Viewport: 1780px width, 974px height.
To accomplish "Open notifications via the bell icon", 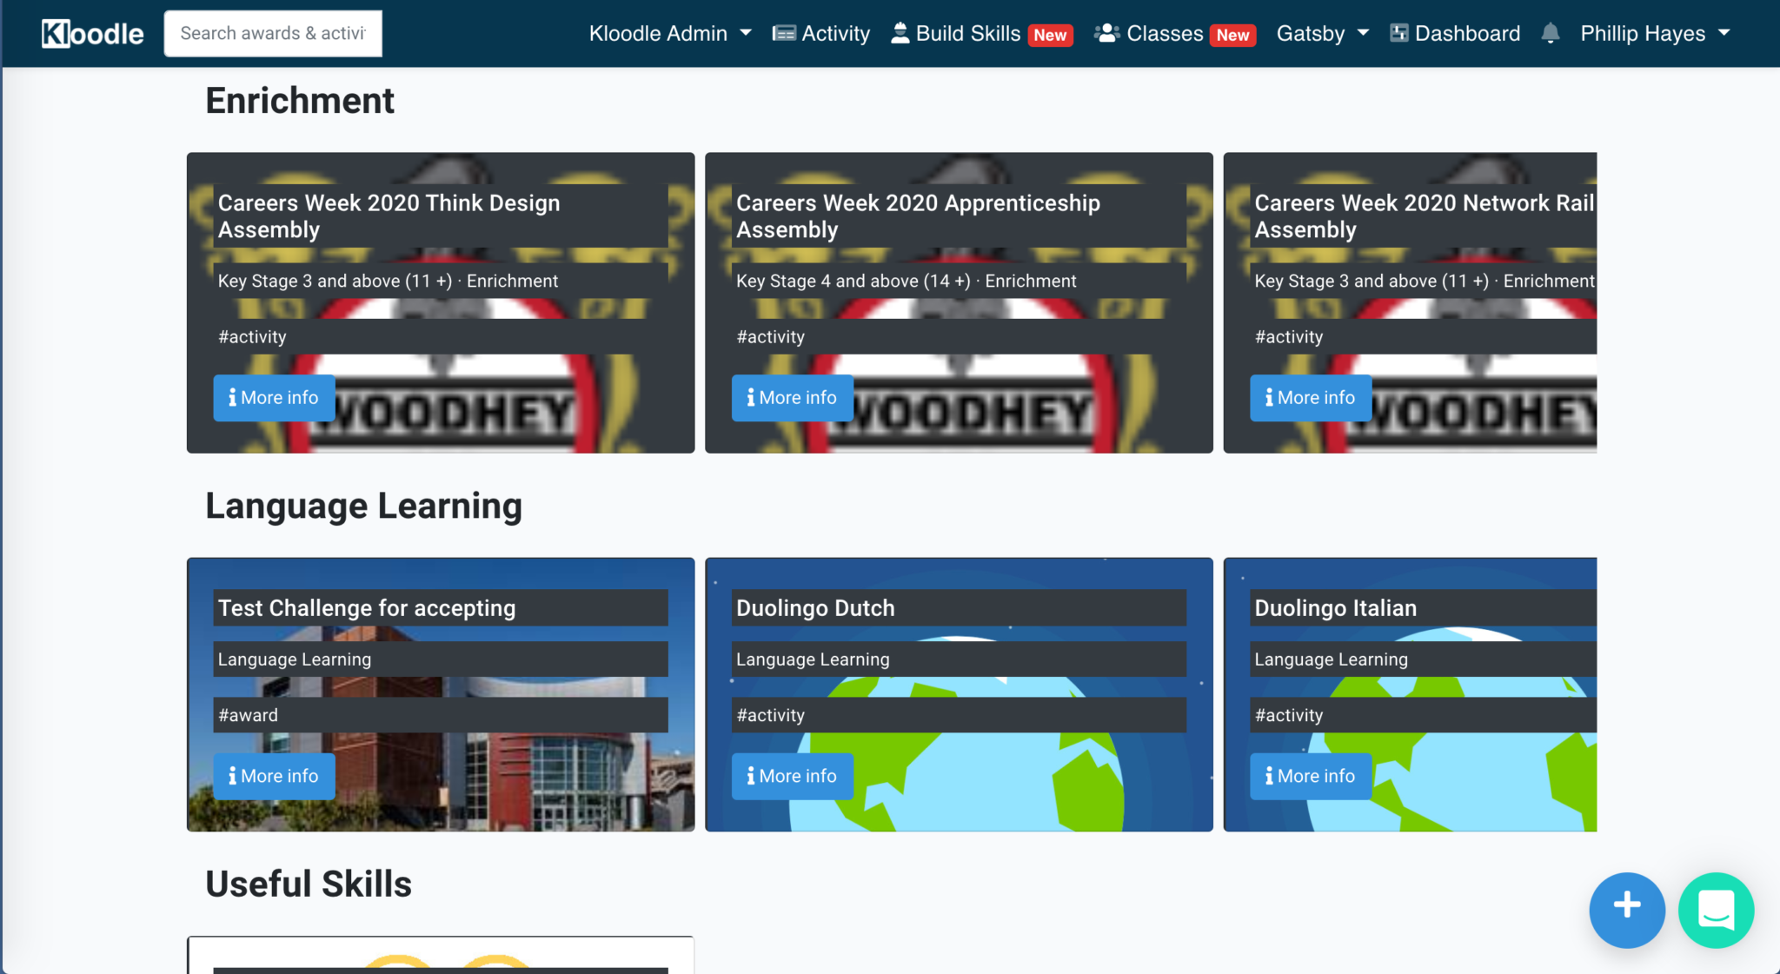I will [x=1551, y=33].
